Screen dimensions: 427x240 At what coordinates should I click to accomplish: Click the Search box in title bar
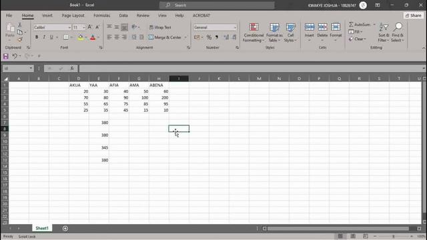click(217, 5)
